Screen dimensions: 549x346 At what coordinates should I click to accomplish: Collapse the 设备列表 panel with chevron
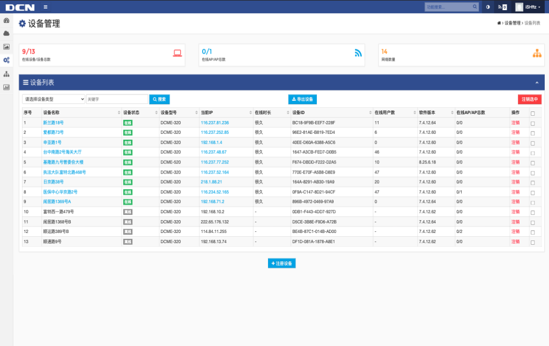coord(537,82)
